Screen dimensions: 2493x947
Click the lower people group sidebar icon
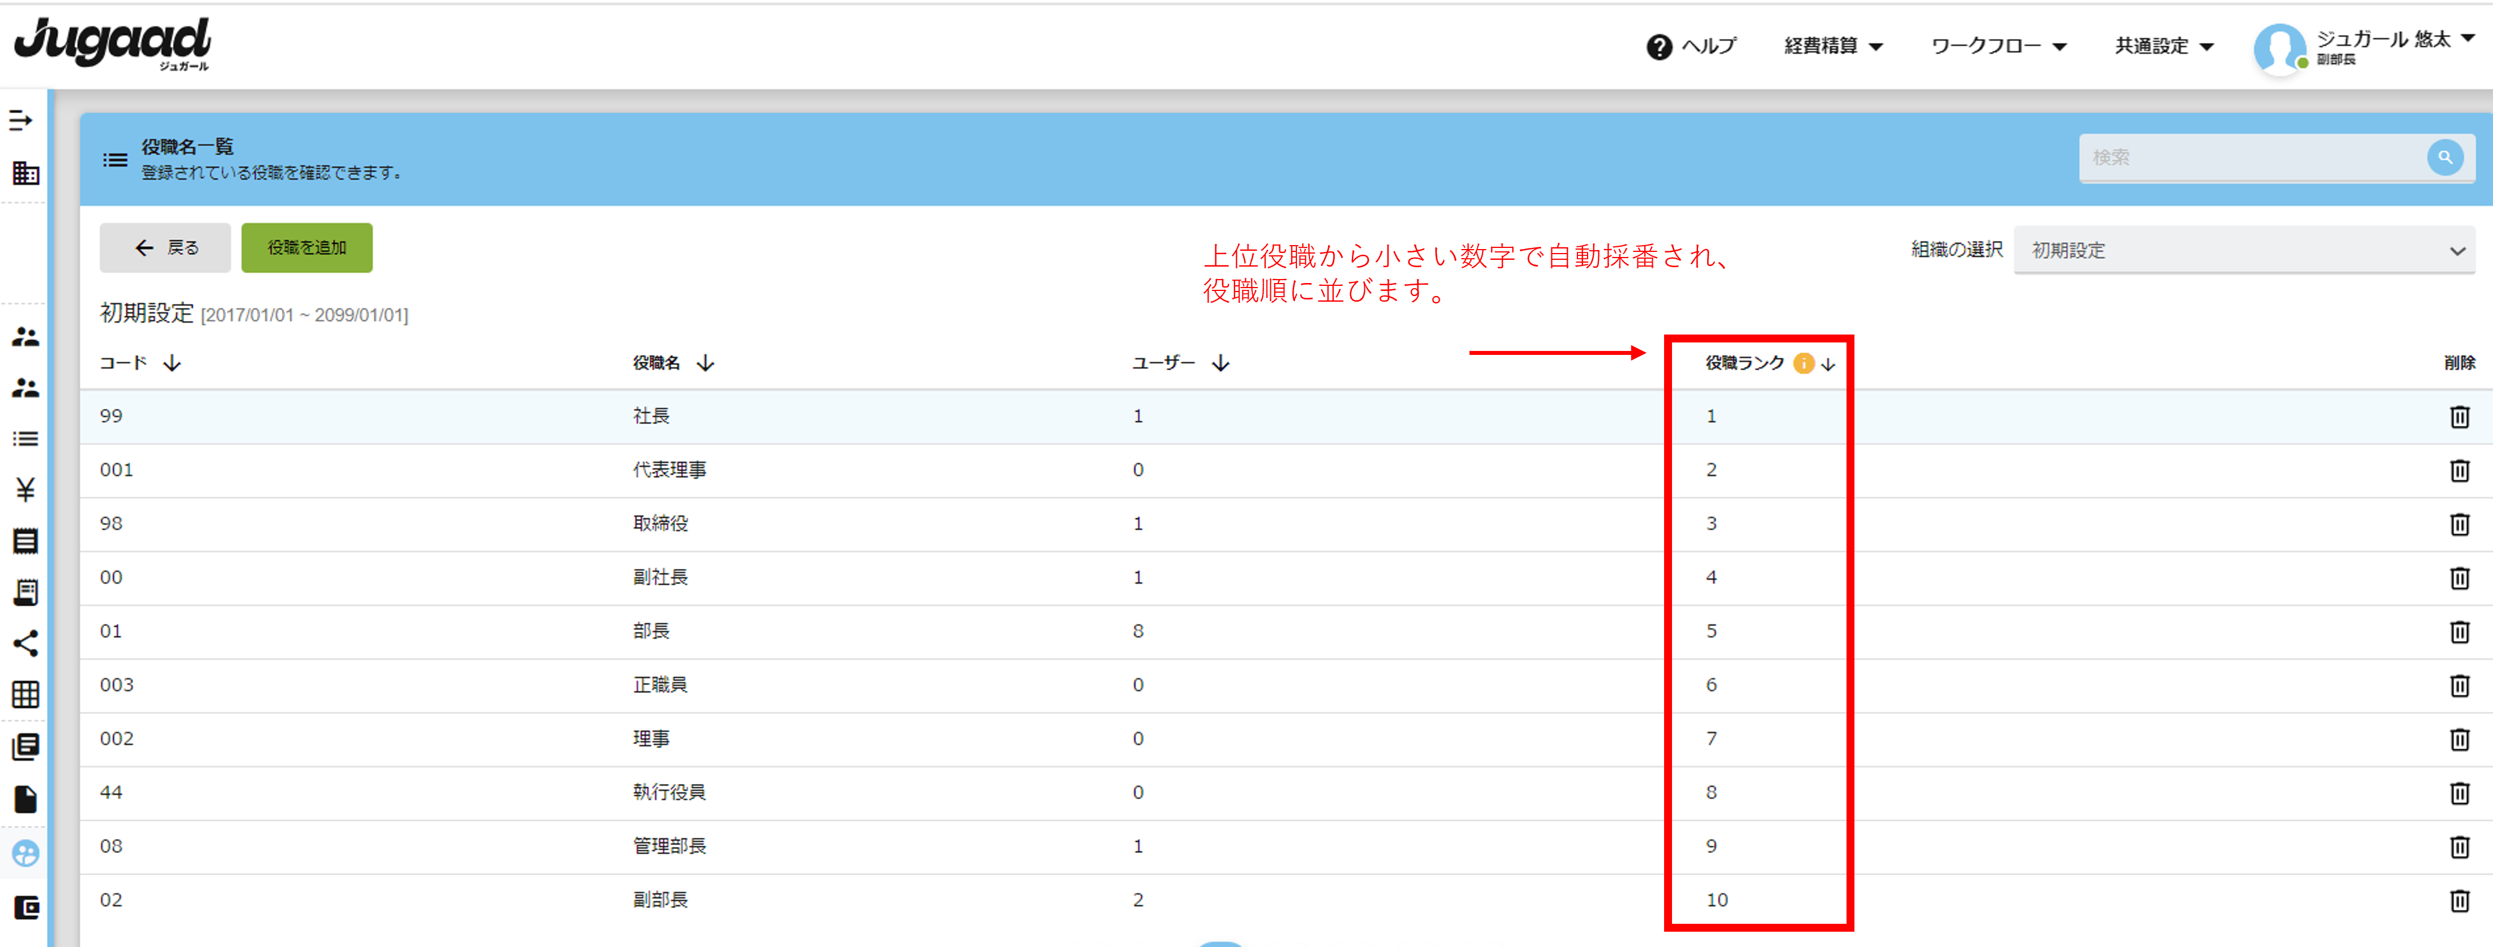(25, 388)
